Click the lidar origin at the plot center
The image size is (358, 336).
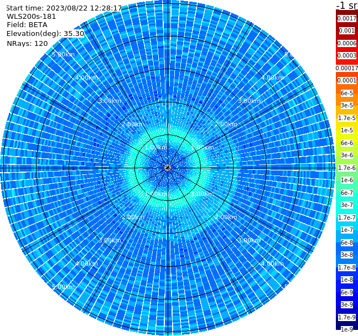click(x=168, y=168)
